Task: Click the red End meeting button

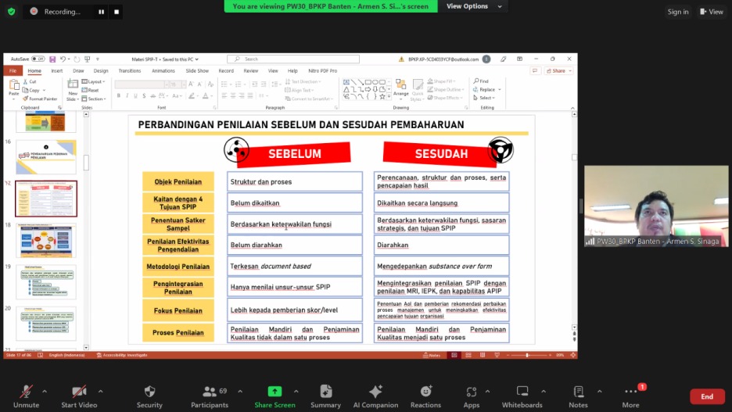Action: tap(706, 396)
